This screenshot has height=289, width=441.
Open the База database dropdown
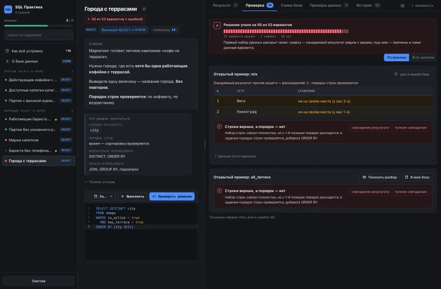[x=103, y=196]
